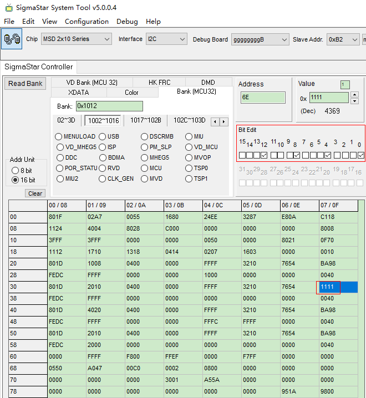
Task: Select the 8 bit address unit option
Action: [x=15, y=170]
